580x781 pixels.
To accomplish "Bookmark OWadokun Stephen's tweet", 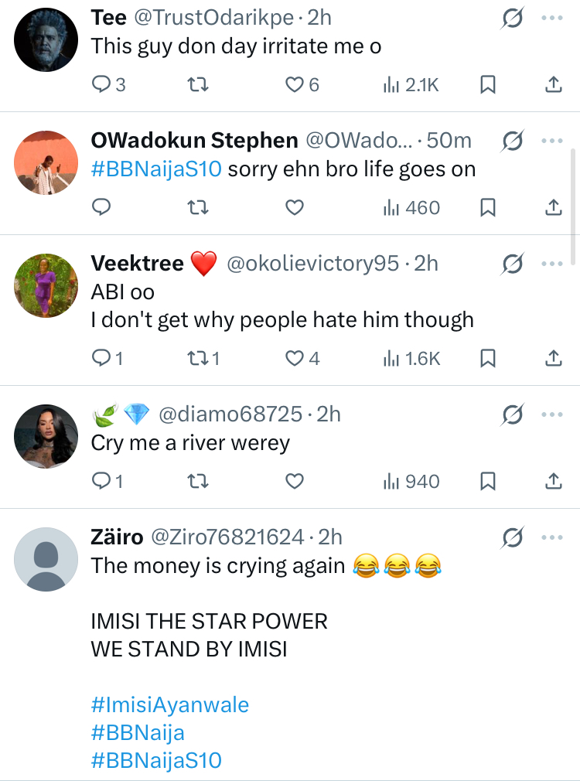I will point(488,207).
